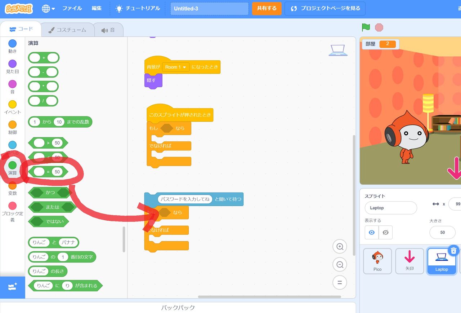
Task: Select the 動き block category
Action: [x=13, y=47]
